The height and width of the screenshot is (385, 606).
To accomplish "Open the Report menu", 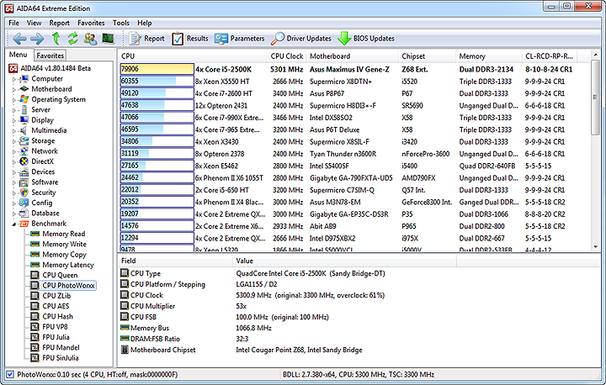I will point(59,23).
